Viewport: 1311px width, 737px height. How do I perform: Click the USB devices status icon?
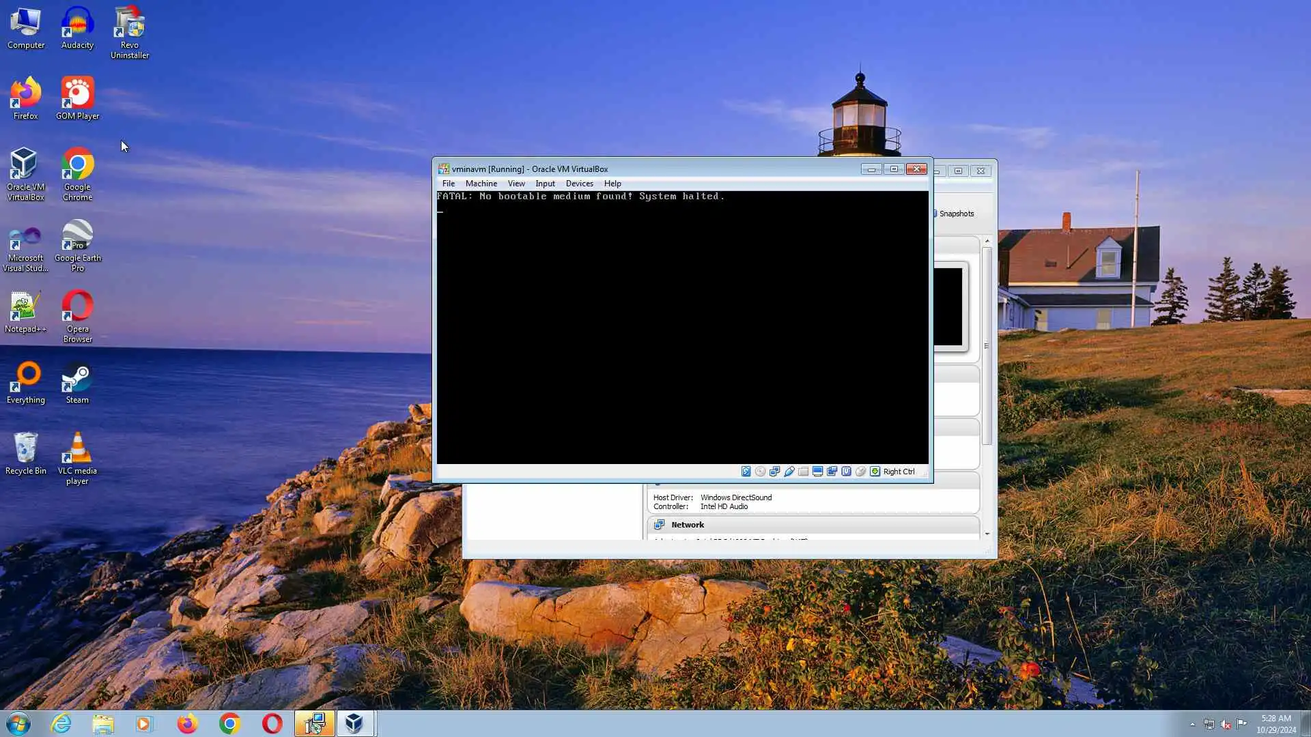[x=789, y=472]
